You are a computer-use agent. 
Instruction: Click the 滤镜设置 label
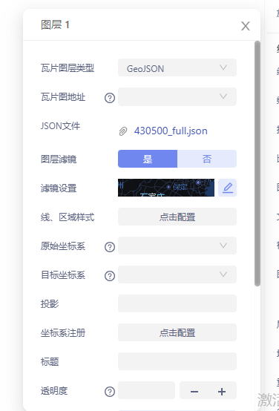click(59, 188)
